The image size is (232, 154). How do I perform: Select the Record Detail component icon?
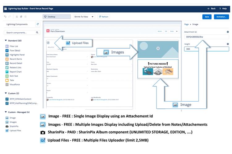click(7, 63)
